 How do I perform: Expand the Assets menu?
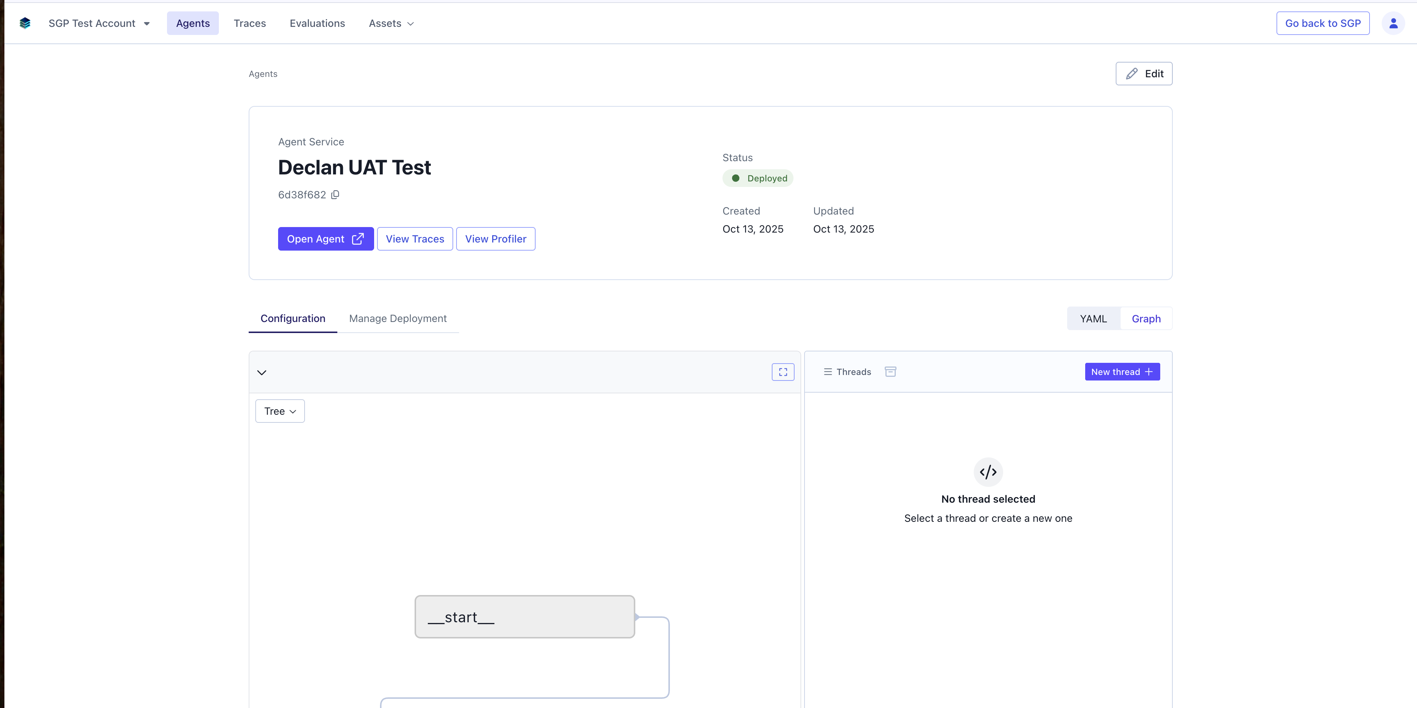click(x=391, y=23)
